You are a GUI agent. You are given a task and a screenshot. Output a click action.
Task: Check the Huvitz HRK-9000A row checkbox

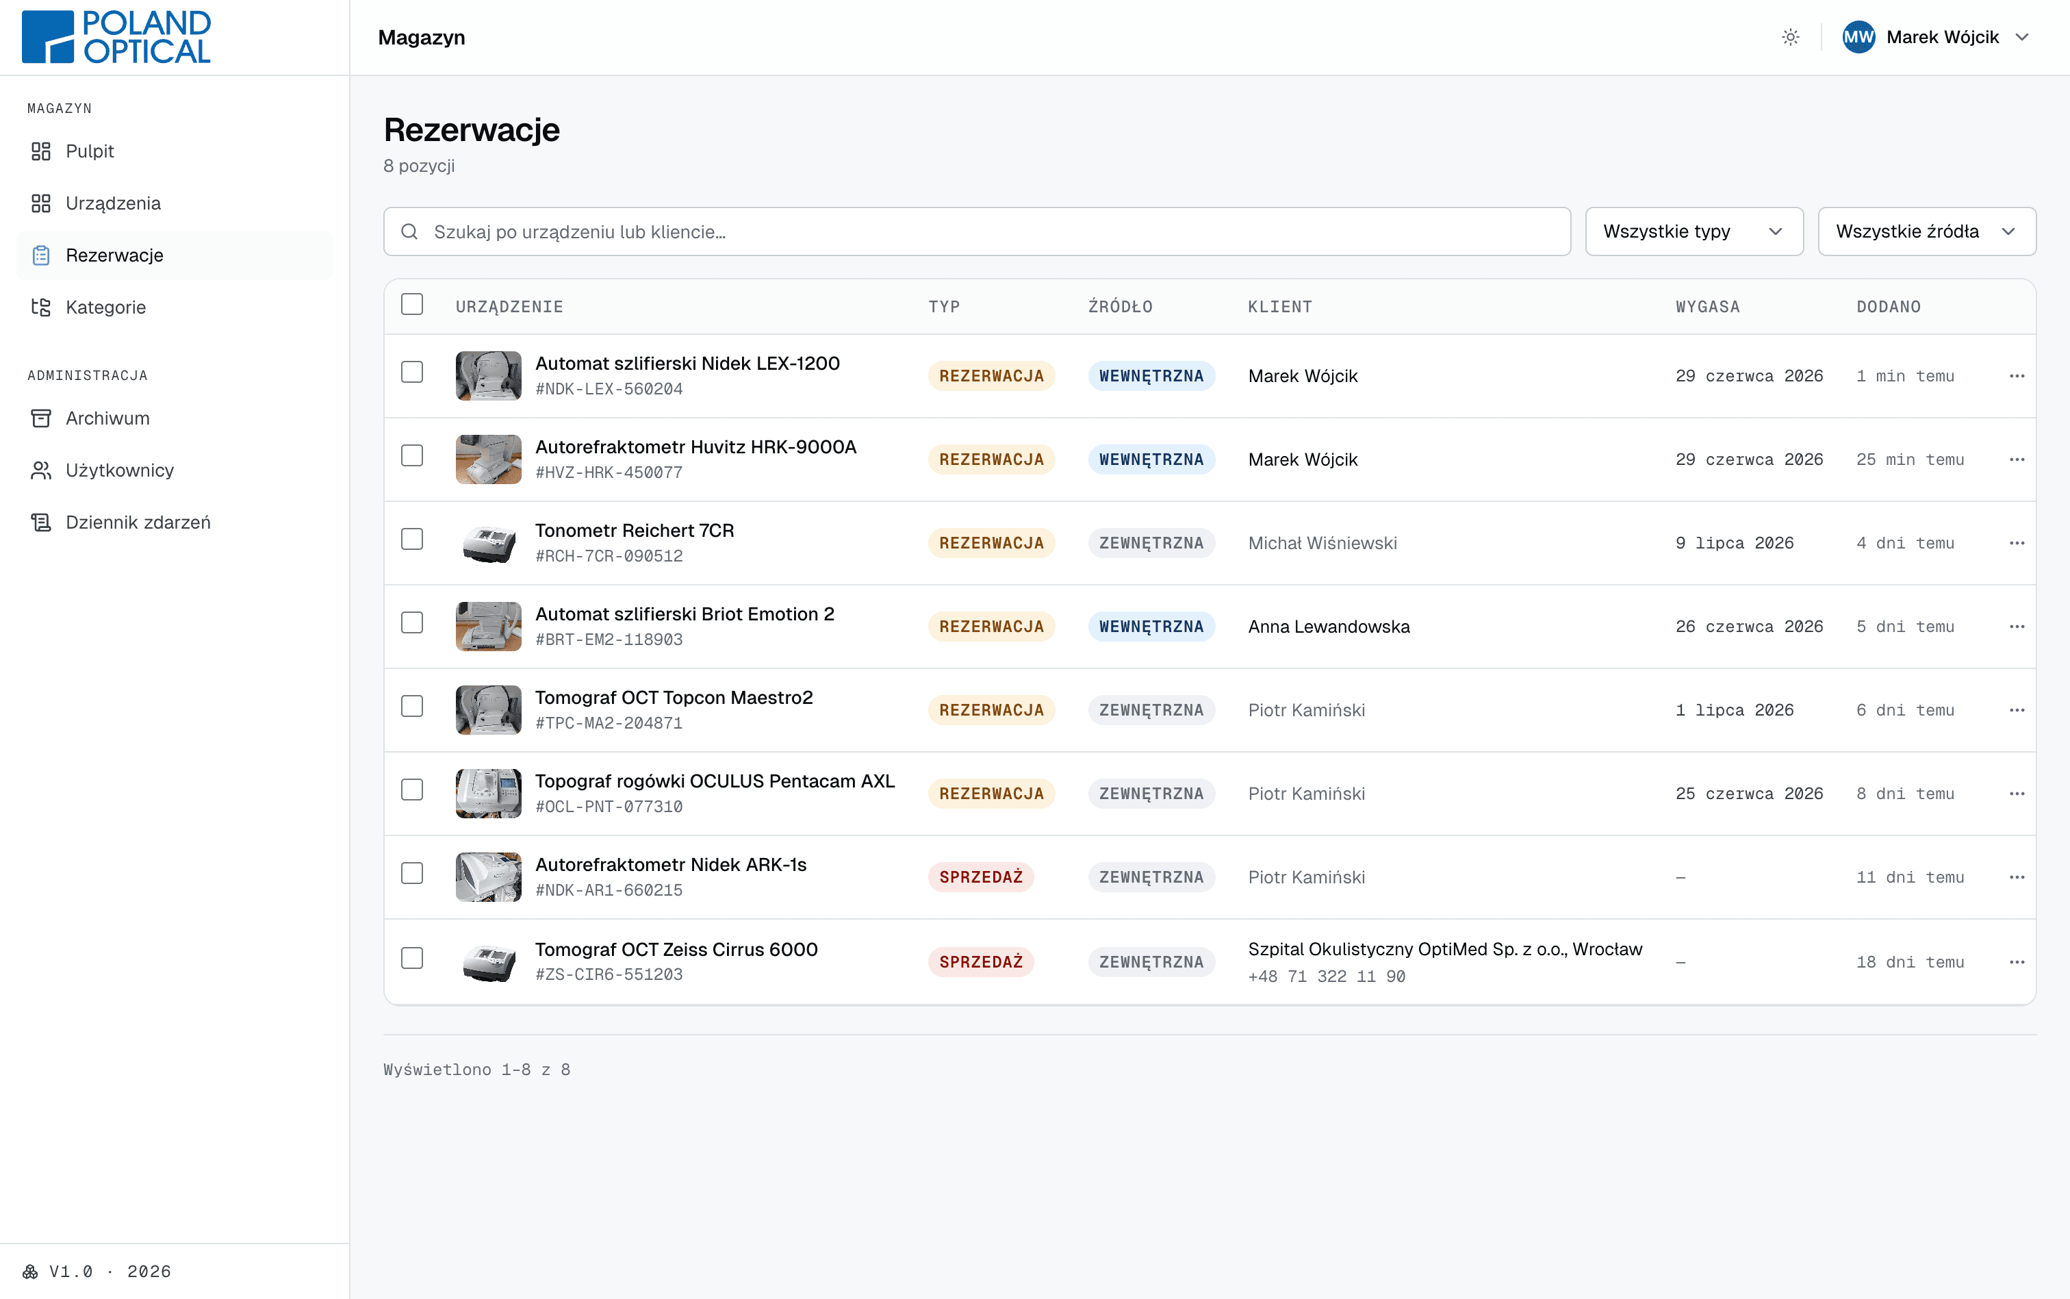412,455
